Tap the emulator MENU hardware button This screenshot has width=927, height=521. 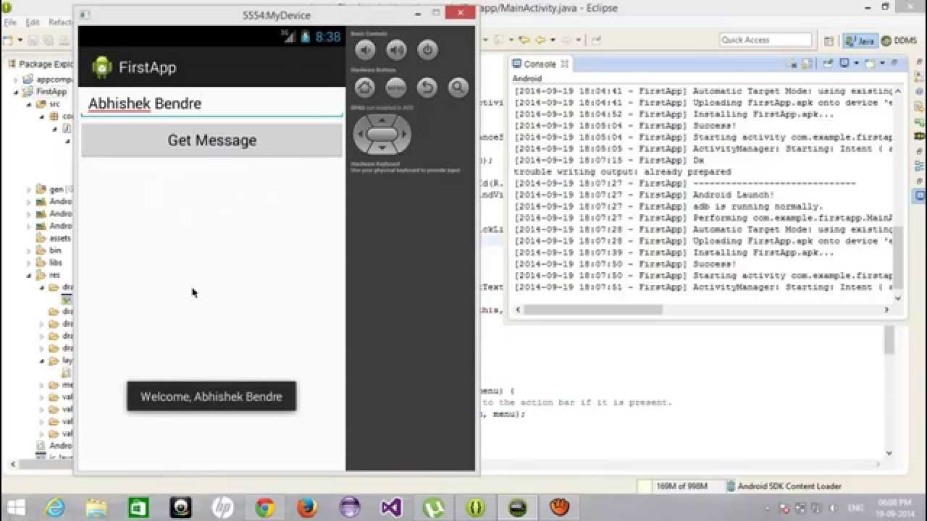tap(396, 88)
